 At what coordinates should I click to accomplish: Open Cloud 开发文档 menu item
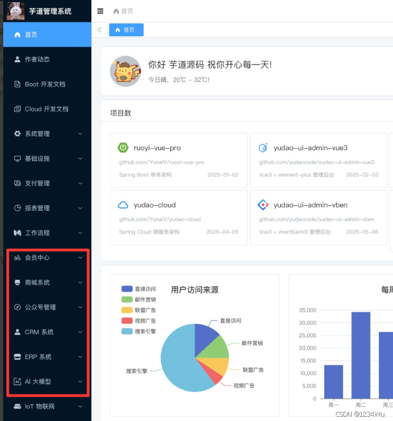click(47, 109)
